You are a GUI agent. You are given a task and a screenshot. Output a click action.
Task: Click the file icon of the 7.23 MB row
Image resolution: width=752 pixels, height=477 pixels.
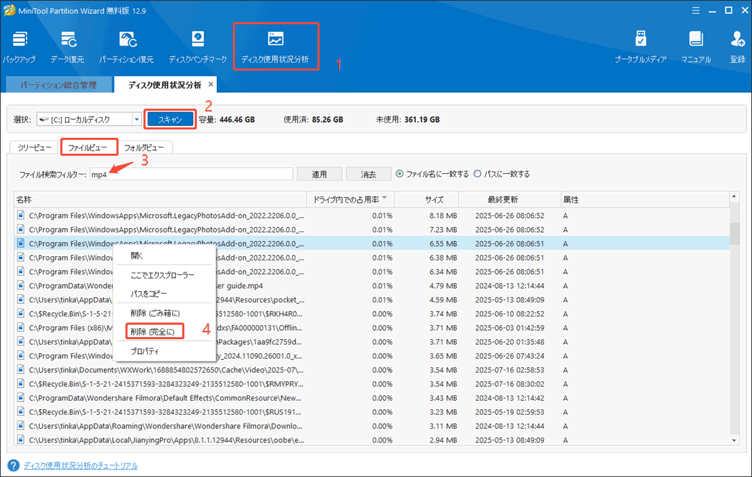click(x=21, y=229)
